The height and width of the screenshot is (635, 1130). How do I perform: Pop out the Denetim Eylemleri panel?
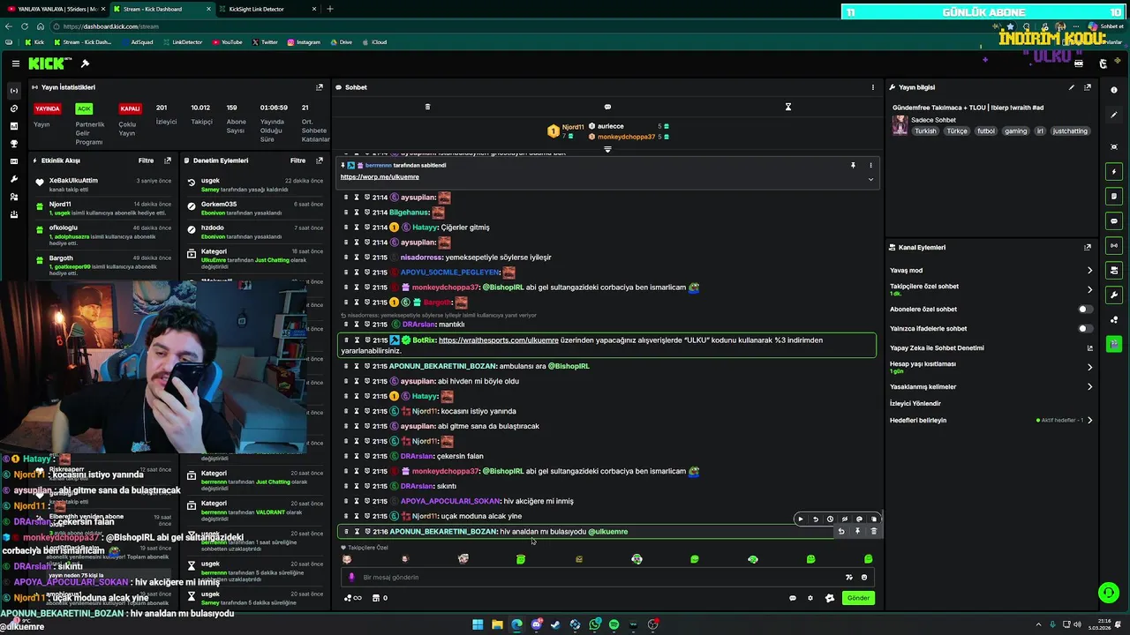click(x=320, y=161)
